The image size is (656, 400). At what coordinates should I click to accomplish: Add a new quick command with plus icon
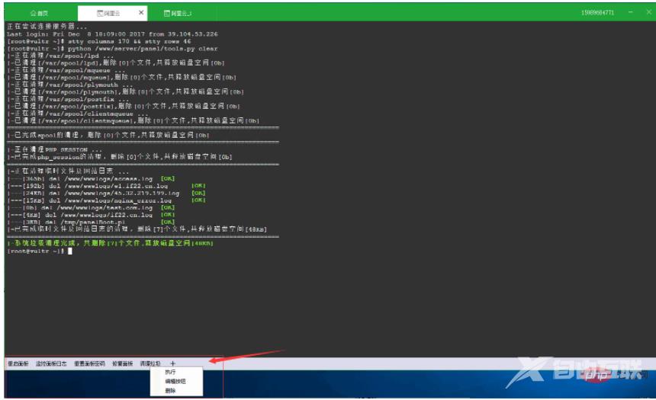[173, 363]
